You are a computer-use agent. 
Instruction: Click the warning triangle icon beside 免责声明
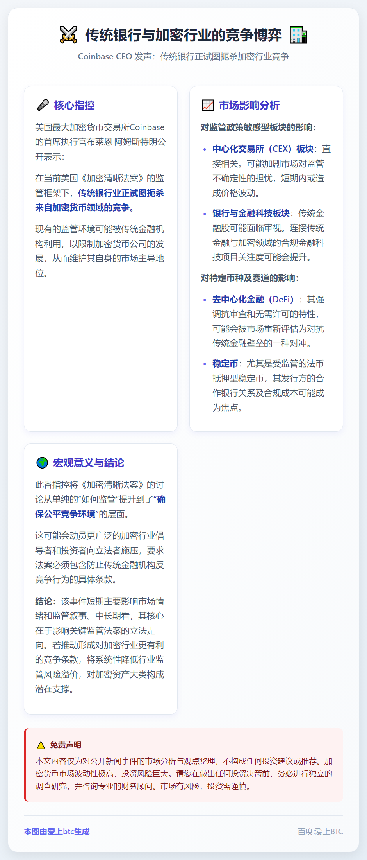(x=41, y=745)
